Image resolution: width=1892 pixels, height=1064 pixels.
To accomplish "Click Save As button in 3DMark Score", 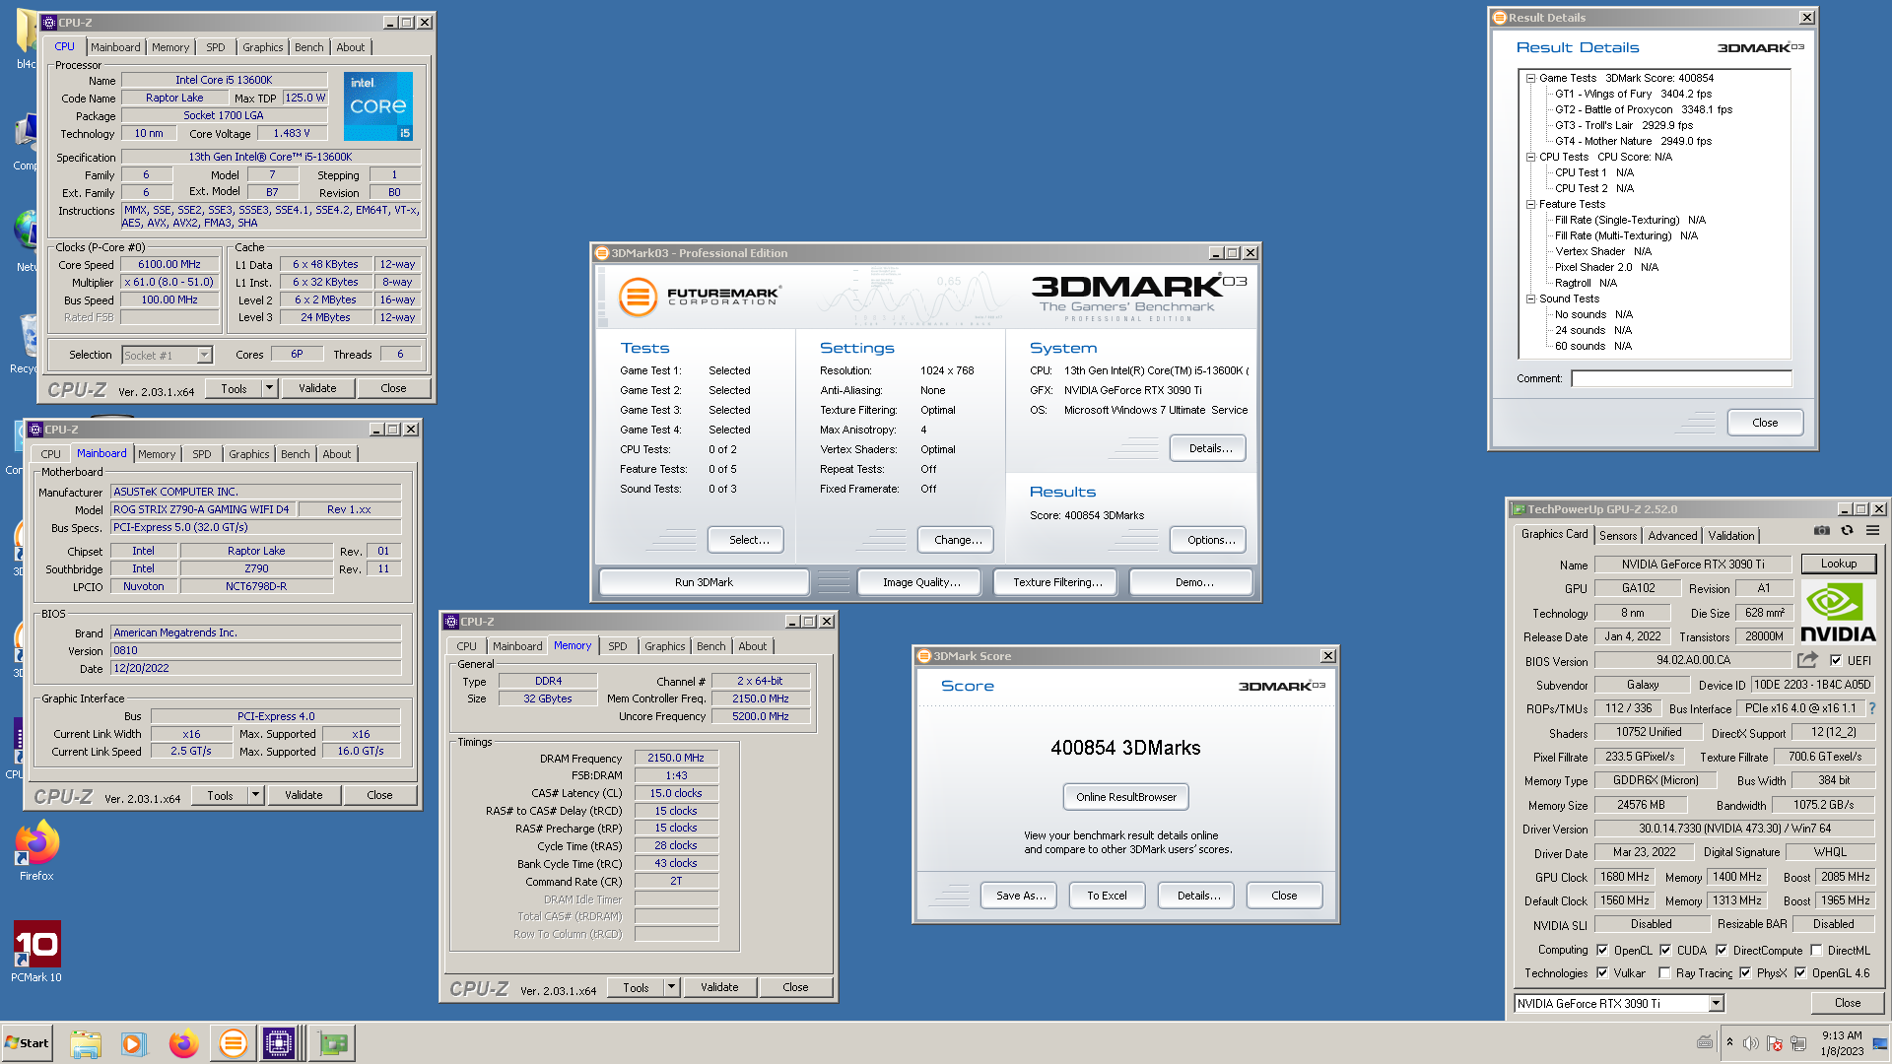I will tap(1021, 896).
